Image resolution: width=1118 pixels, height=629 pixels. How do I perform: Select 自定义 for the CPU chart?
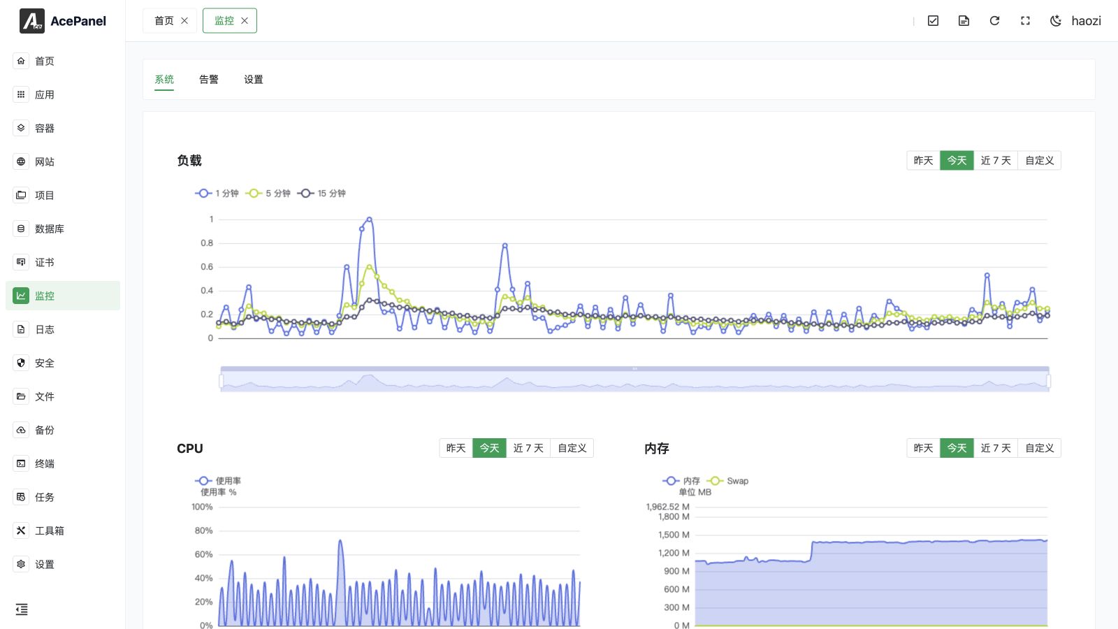point(572,448)
